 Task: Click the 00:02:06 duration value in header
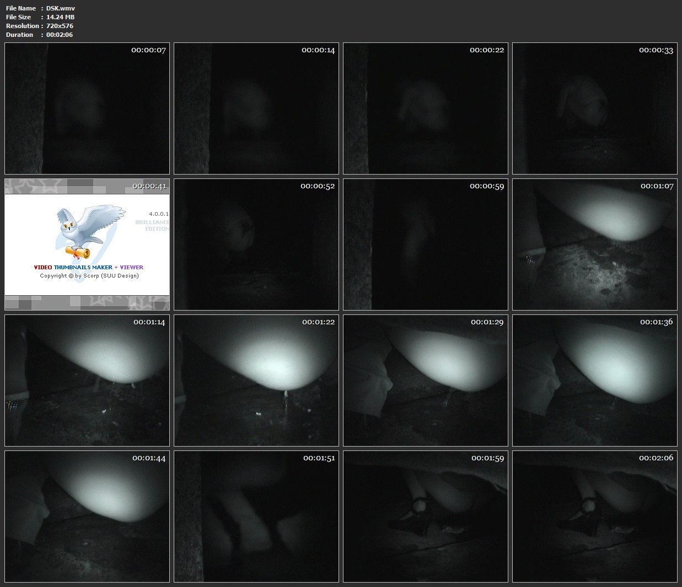point(60,35)
